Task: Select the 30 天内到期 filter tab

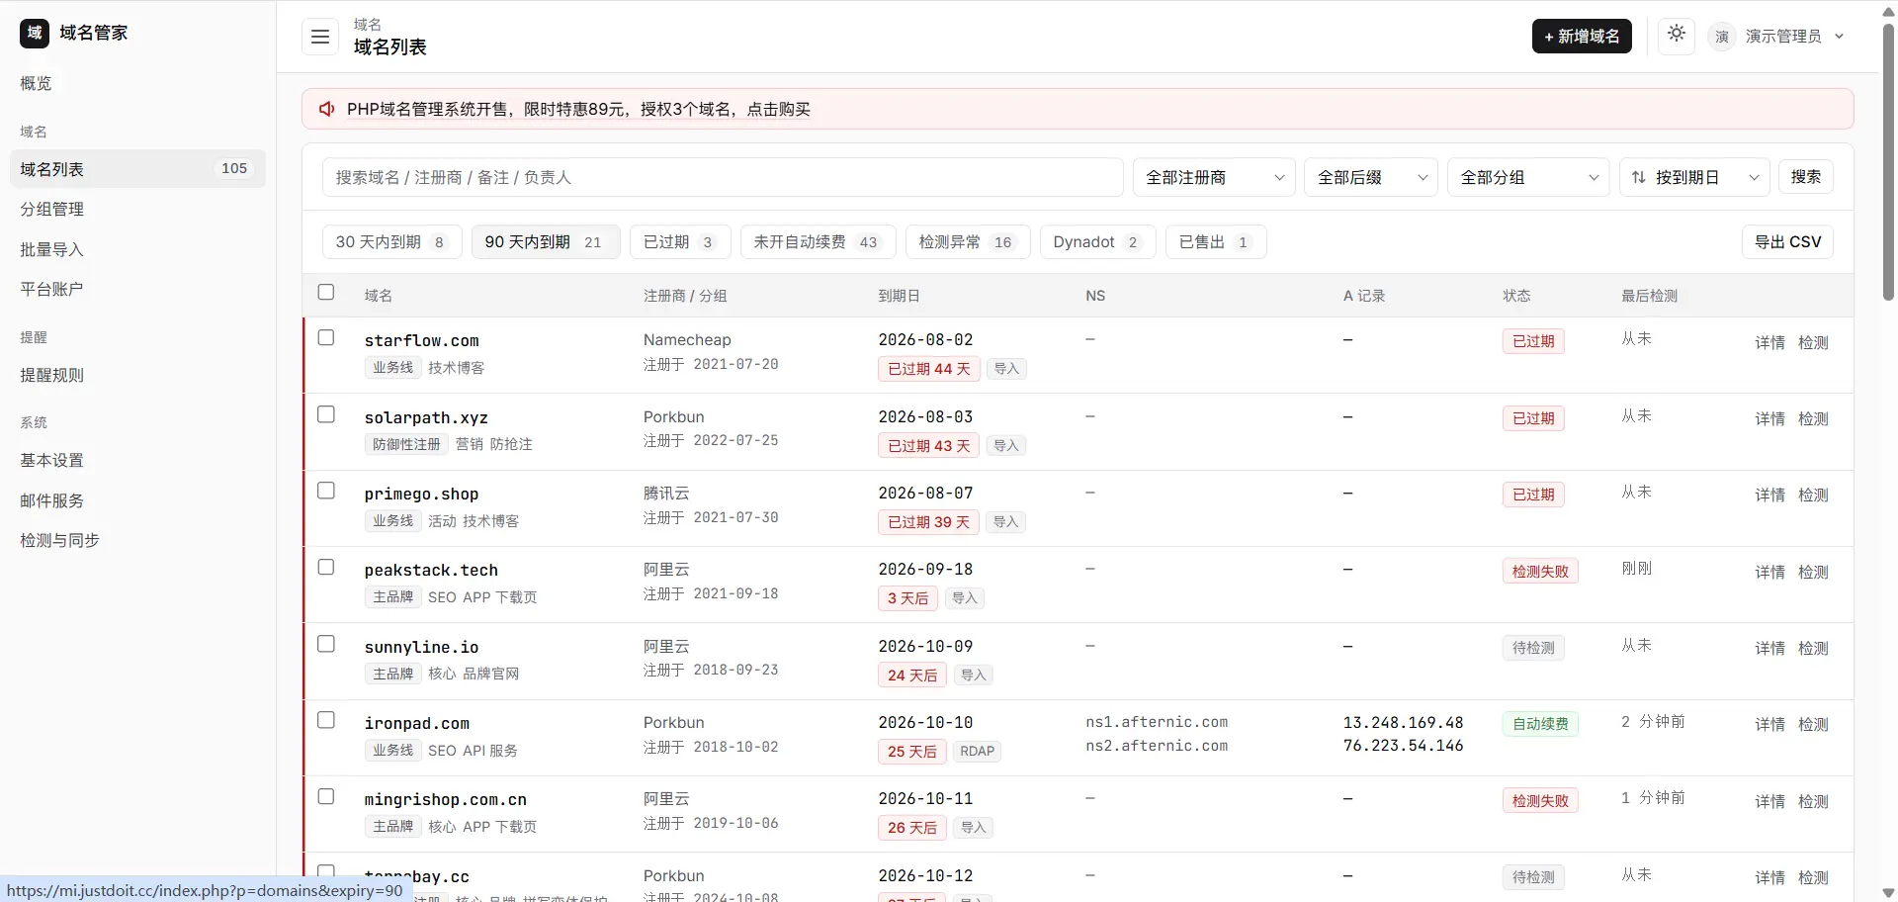Action: point(392,241)
